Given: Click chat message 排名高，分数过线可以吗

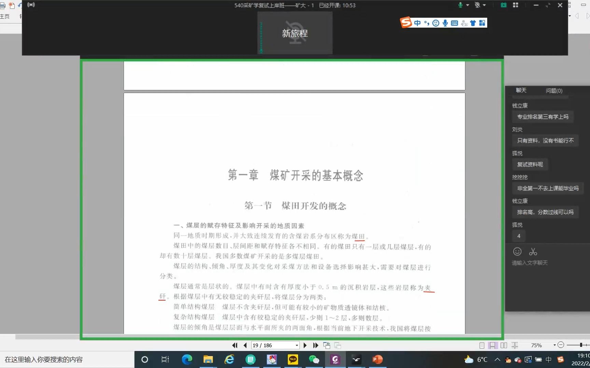Looking at the screenshot, I should [x=545, y=212].
